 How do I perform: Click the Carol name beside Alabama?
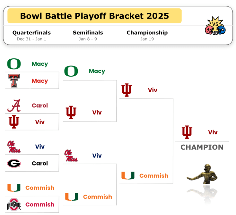point(40,106)
